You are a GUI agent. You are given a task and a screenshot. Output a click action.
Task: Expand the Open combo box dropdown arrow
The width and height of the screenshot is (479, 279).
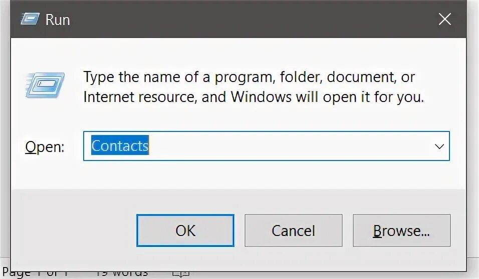coord(439,146)
